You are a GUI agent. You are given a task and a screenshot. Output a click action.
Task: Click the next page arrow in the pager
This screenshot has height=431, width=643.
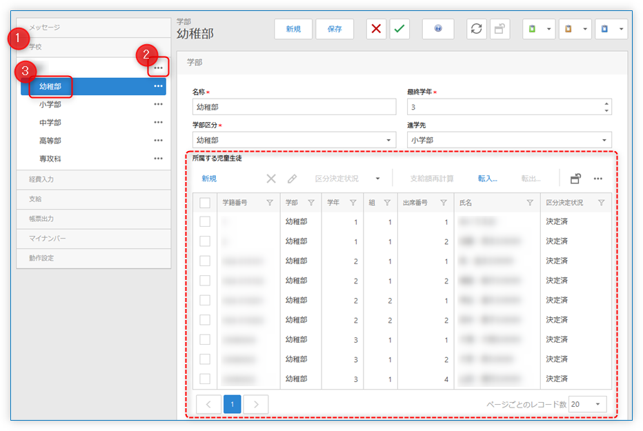click(256, 404)
